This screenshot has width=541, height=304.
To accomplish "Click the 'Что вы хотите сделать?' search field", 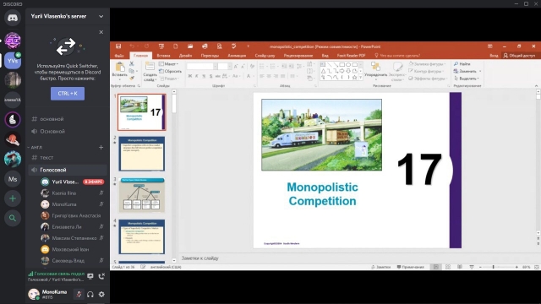I will (397, 56).
